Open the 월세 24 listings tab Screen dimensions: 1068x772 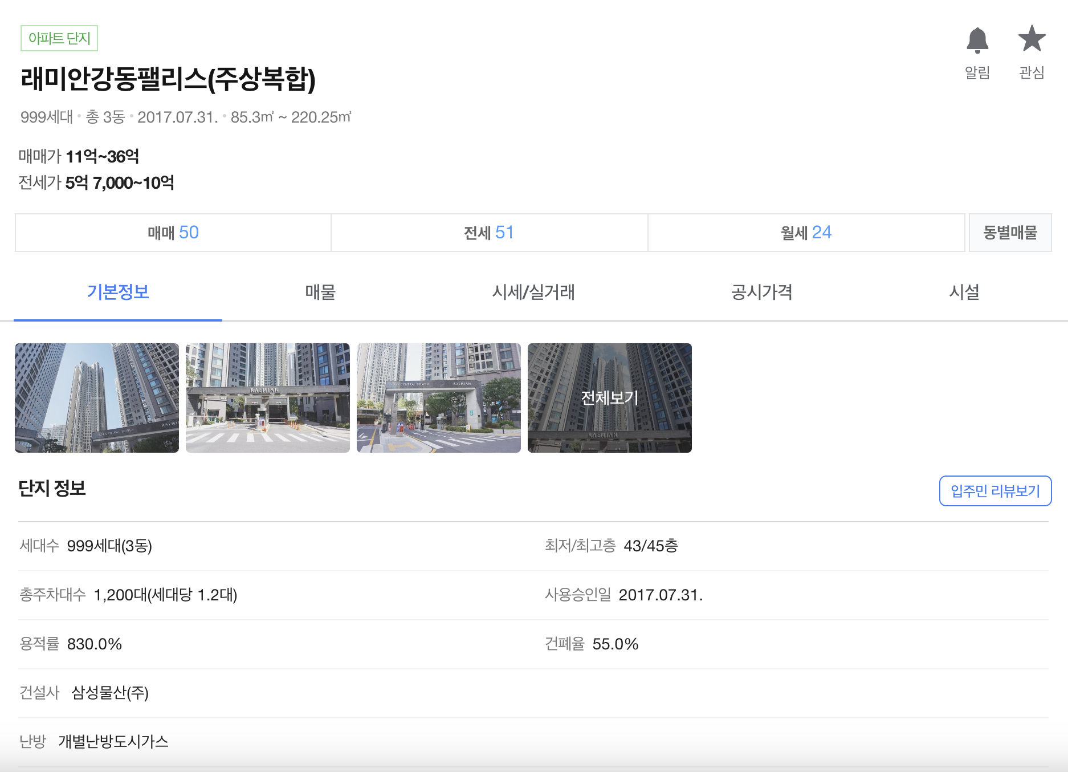click(x=806, y=233)
